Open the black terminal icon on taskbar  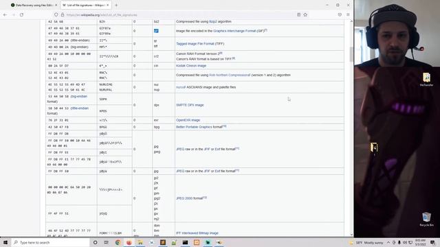[185, 242]
